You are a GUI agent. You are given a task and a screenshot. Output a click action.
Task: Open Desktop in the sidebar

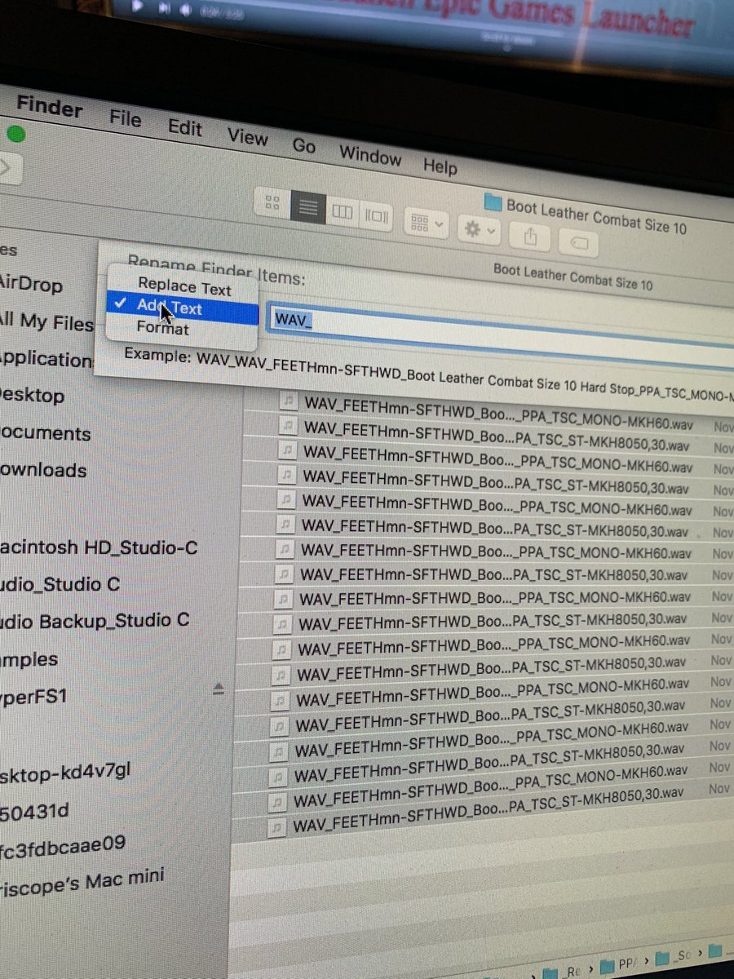pyautogui.click(x=33, y=396)
